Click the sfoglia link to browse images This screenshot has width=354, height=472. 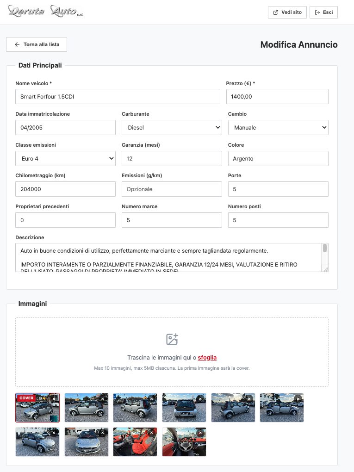coord(207,357)
